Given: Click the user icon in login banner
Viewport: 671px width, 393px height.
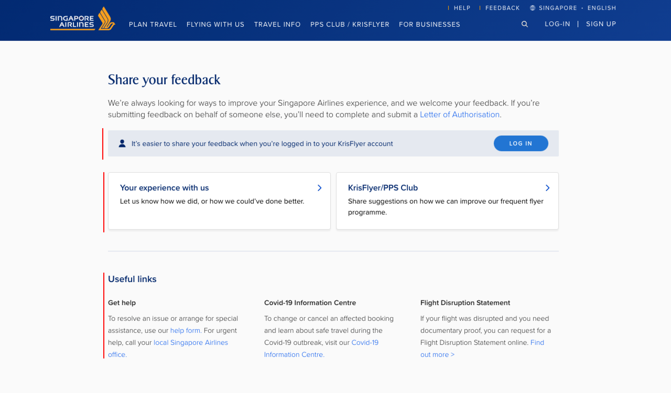Looking at the screenshot, I should click(122, 143).
